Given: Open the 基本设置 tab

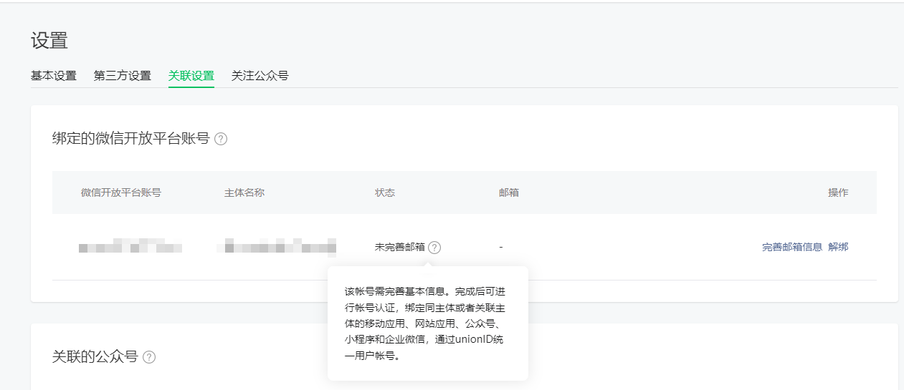Looking at the screenshot, I should tap(54, 76).
